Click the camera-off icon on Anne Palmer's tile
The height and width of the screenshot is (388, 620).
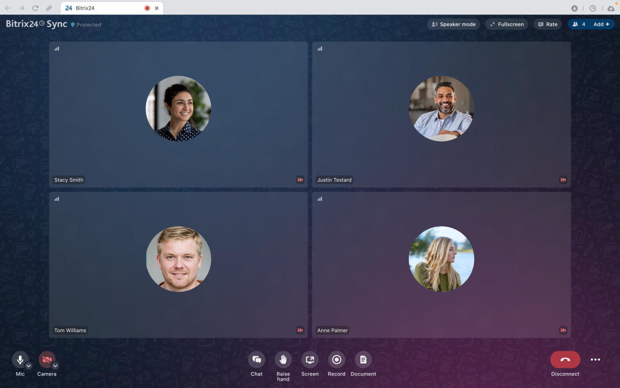[563, 330]
